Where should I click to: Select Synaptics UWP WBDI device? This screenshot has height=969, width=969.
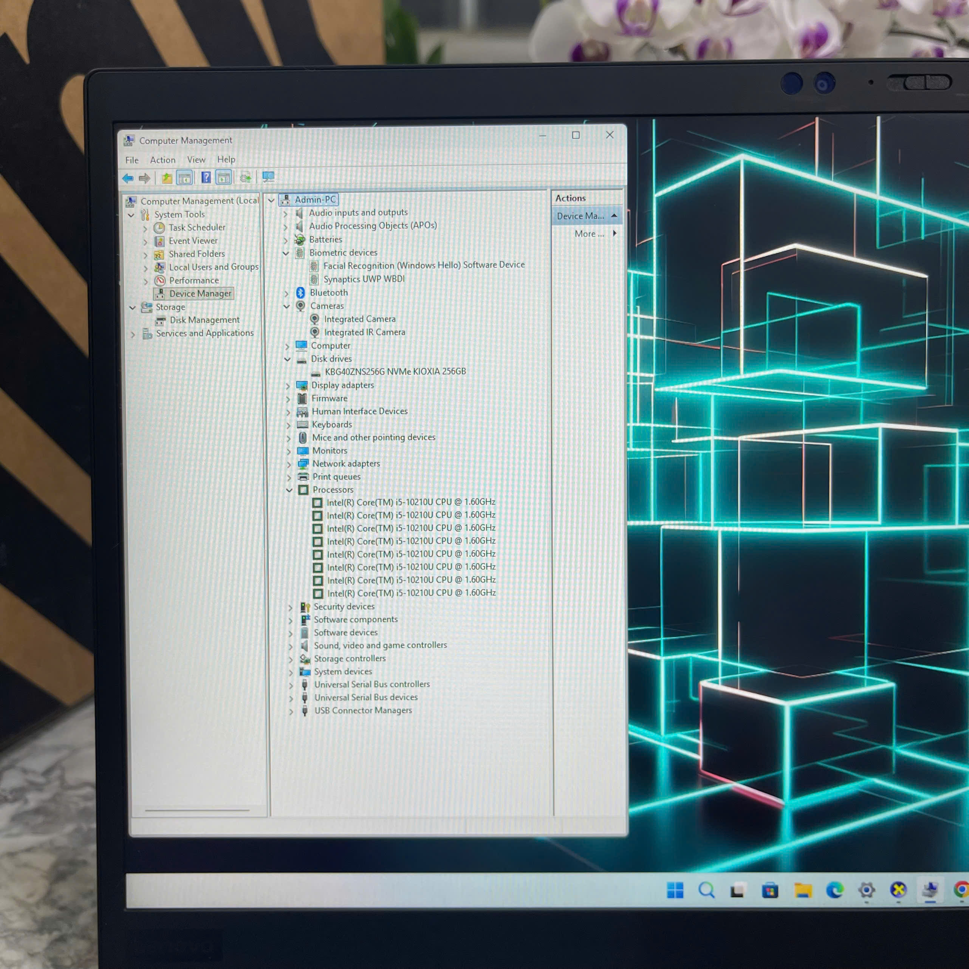[364, 279]
